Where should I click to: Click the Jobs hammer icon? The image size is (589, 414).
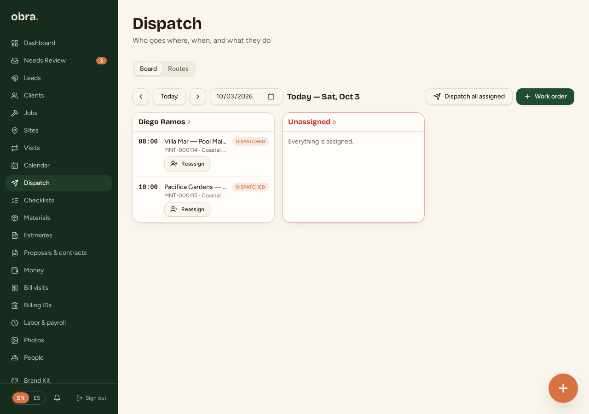tap(15, 113)
